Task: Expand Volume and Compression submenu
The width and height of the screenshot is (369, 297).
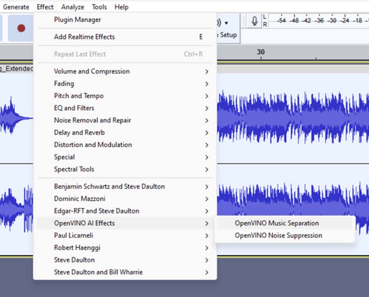Action: point(125,71)
